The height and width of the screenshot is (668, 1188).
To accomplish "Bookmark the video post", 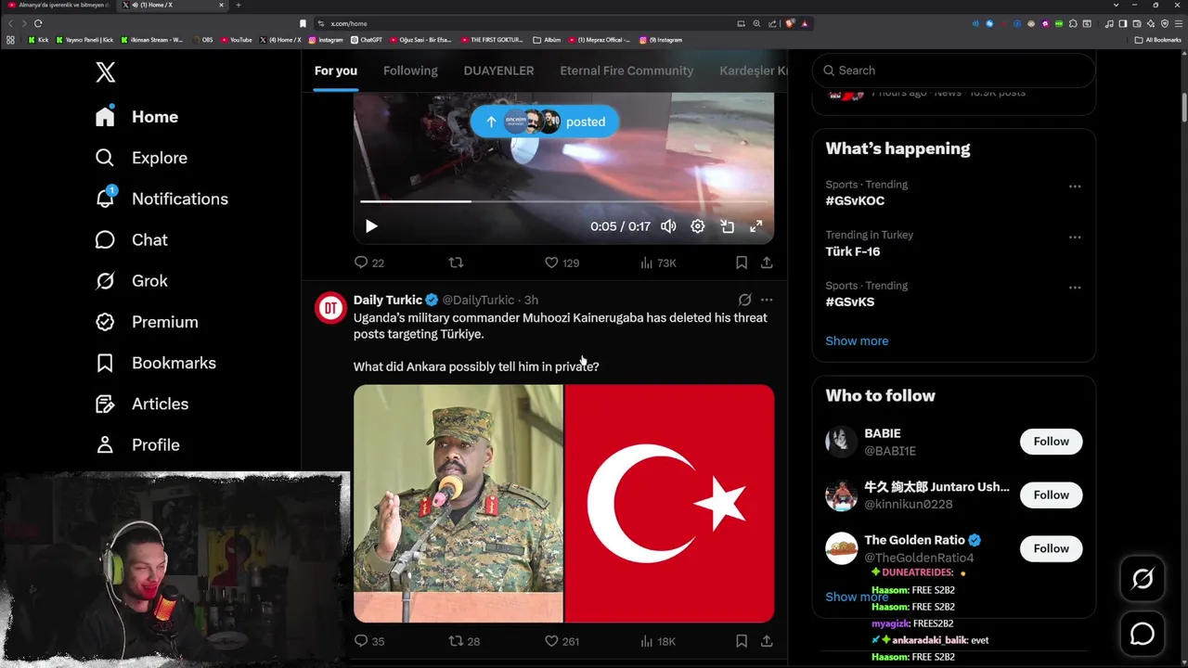I will pos(742,263).
